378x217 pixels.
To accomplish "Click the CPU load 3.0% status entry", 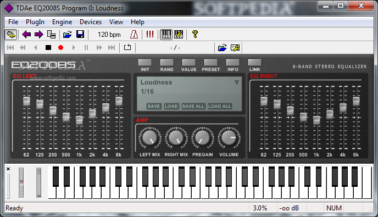I will click(x=260, y=208).
